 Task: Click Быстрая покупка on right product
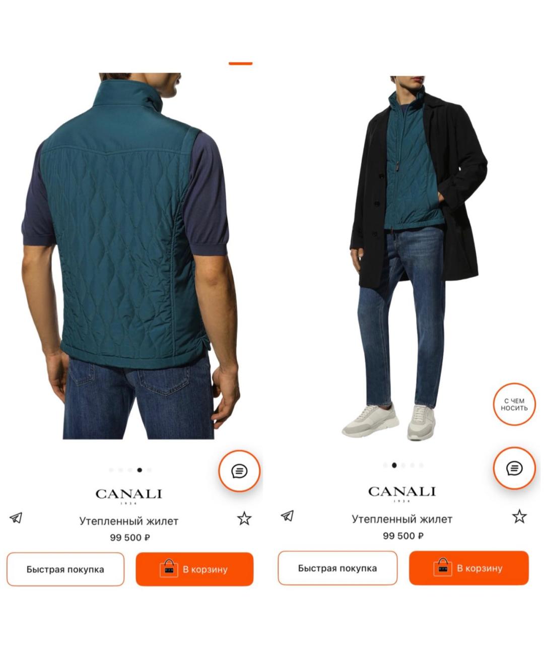[337, 568]
